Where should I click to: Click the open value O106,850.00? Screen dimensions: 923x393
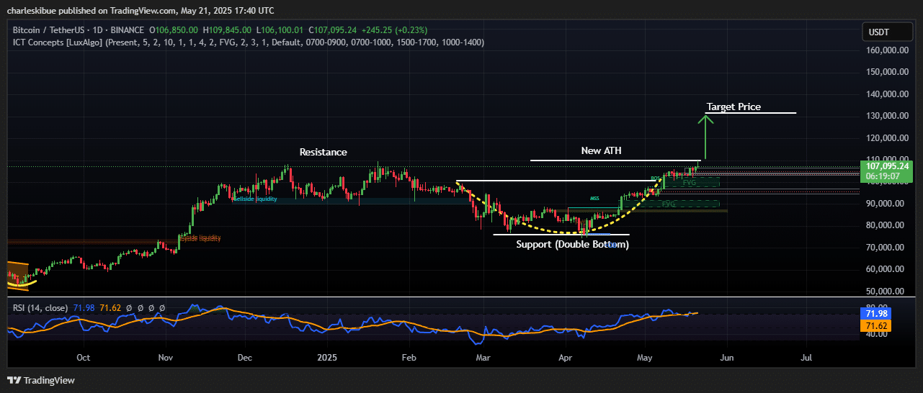pyautogui.click(x=174, y=30)
